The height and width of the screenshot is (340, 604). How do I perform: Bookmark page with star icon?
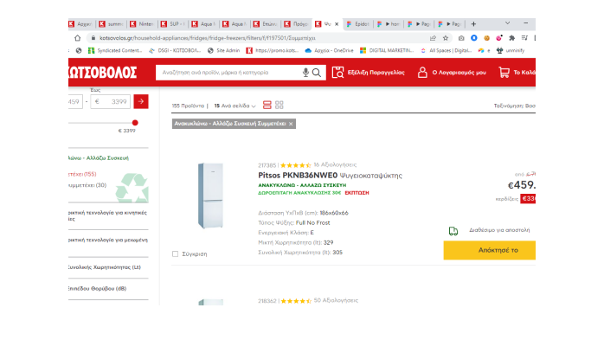click(446, 38)
